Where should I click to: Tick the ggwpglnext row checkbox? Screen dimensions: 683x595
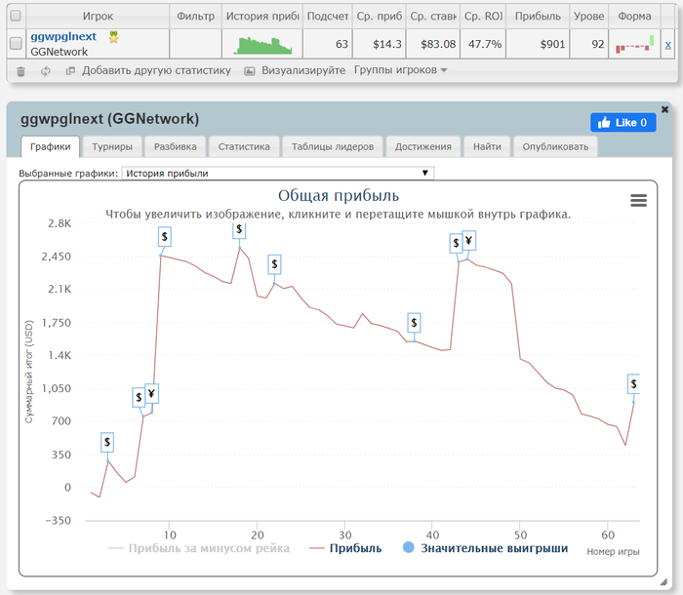click(x=16, y=43)
